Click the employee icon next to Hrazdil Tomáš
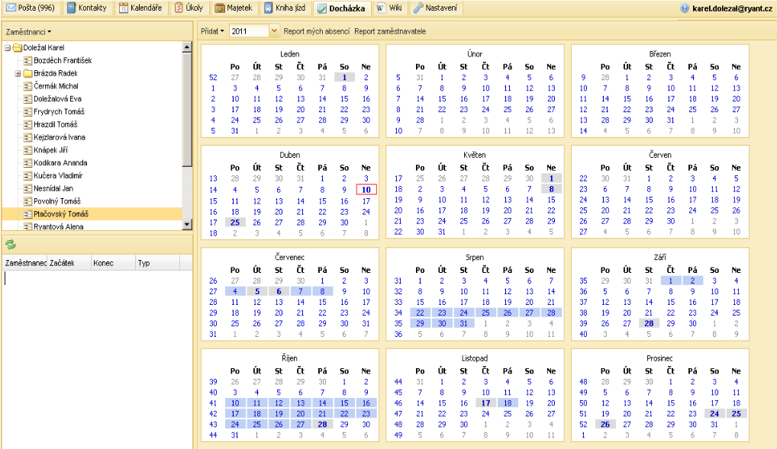 pyautogui.click(x=27, y=125)
